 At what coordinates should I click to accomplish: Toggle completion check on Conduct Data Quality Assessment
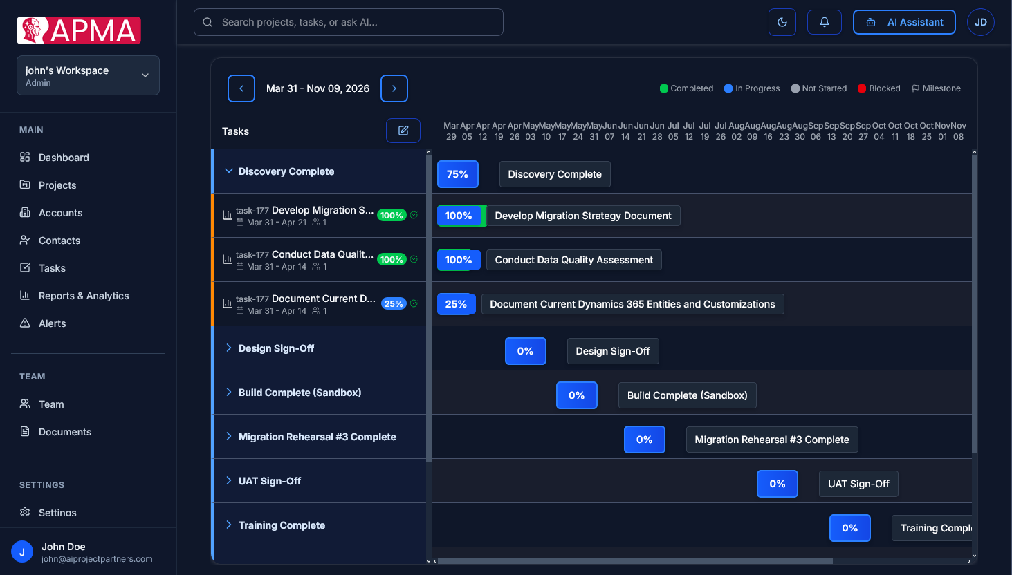coord(414,259)
